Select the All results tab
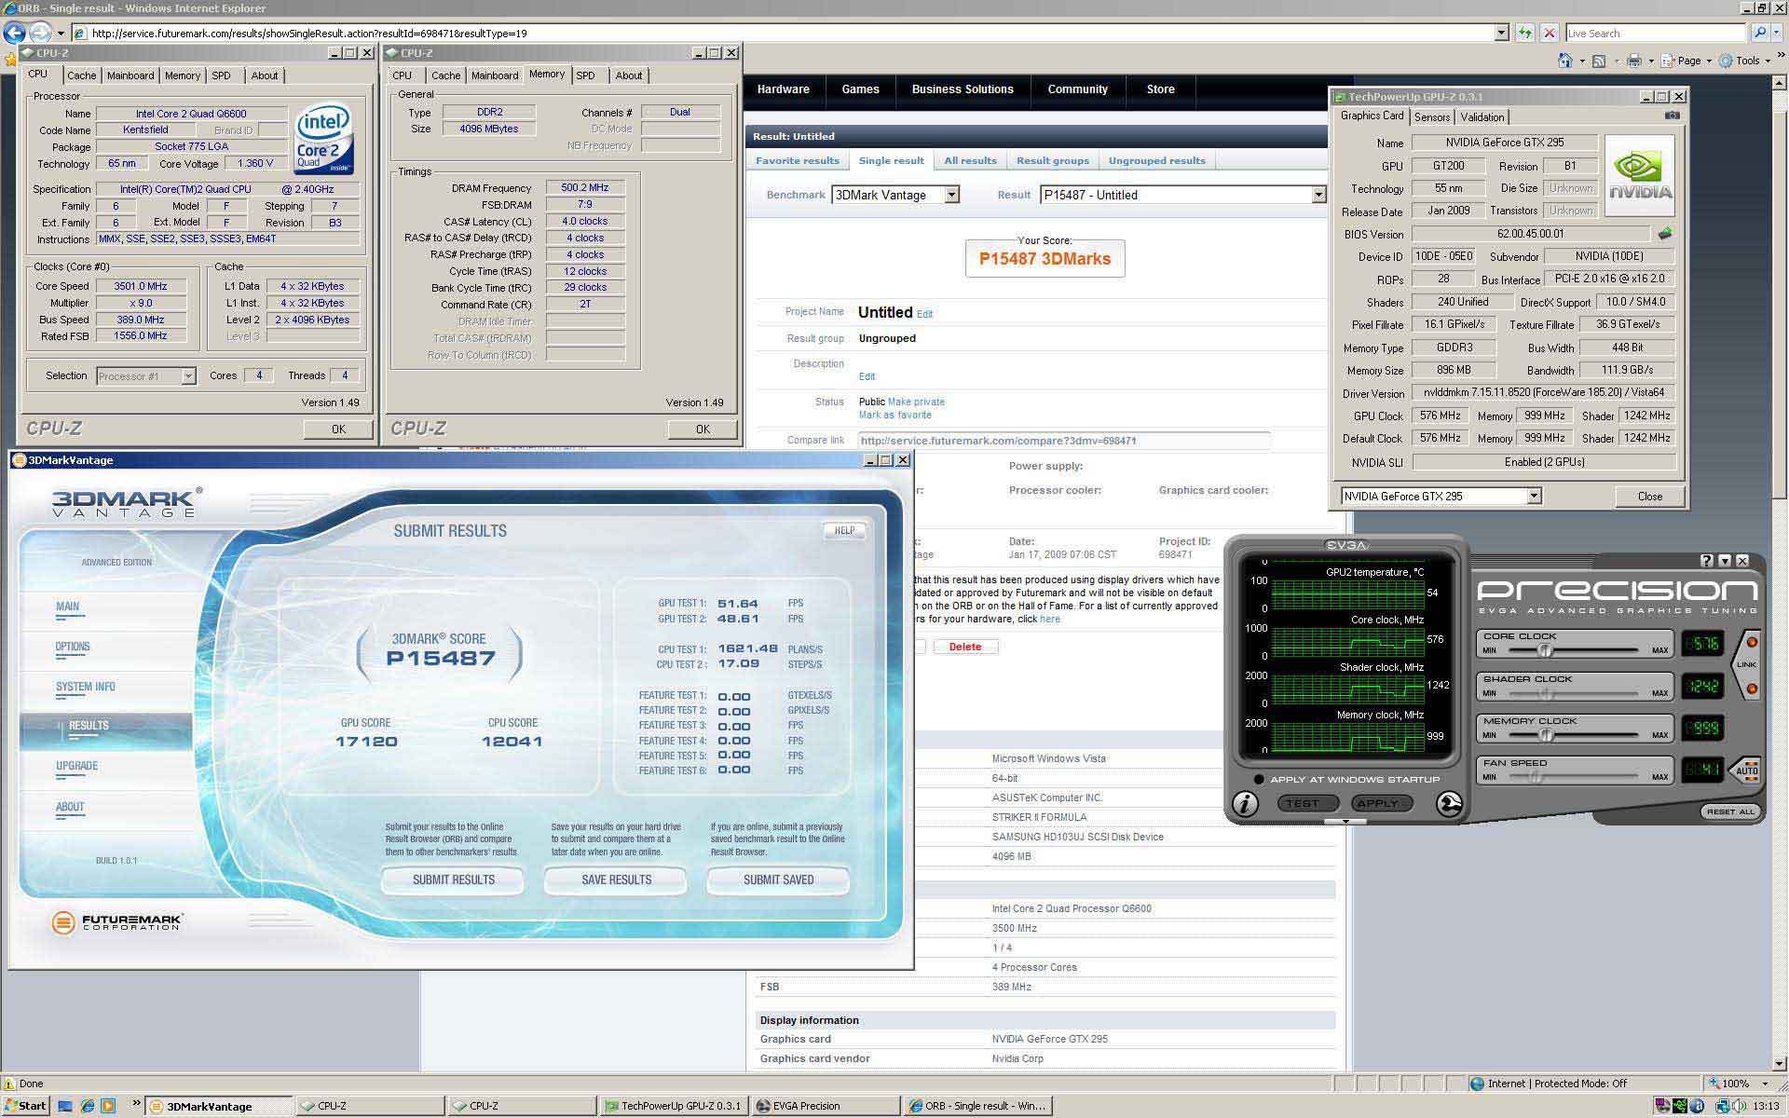This screenshot has width=1789, height=1118. (970, 160)
